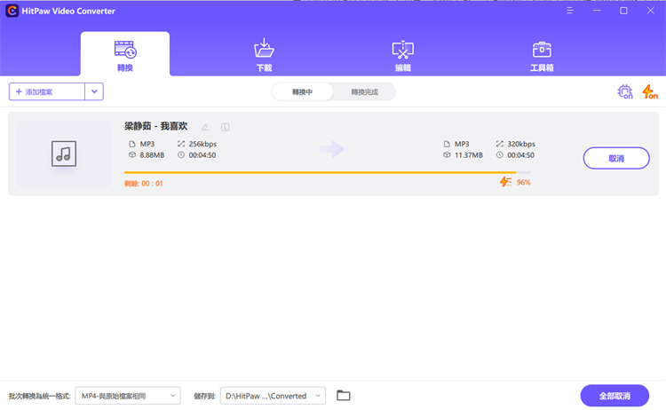666x410 pixels.
Task: Click the Add Files button
Action: [47, 91]
